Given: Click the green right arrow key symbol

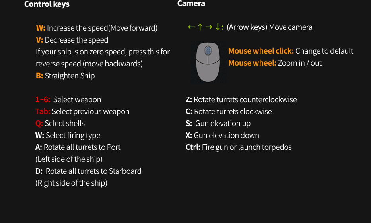Looking at the screenshot, I should point(209,27).
